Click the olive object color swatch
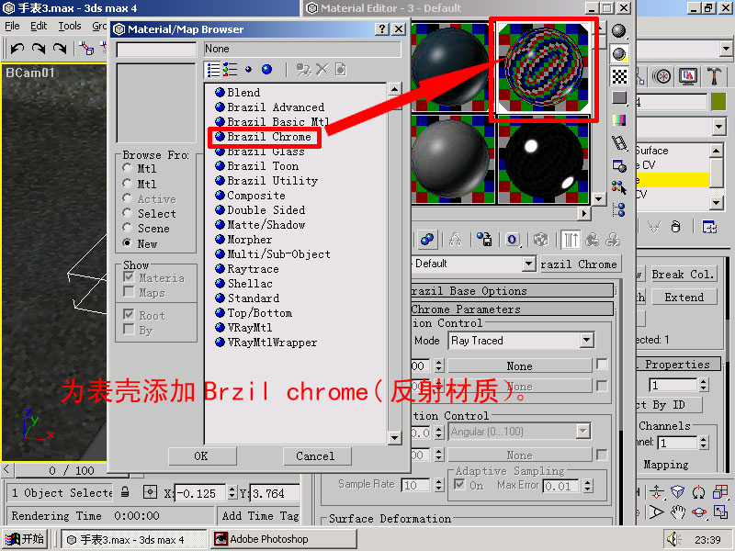Viewport: 735px width, 551px height. coord(718,102)
